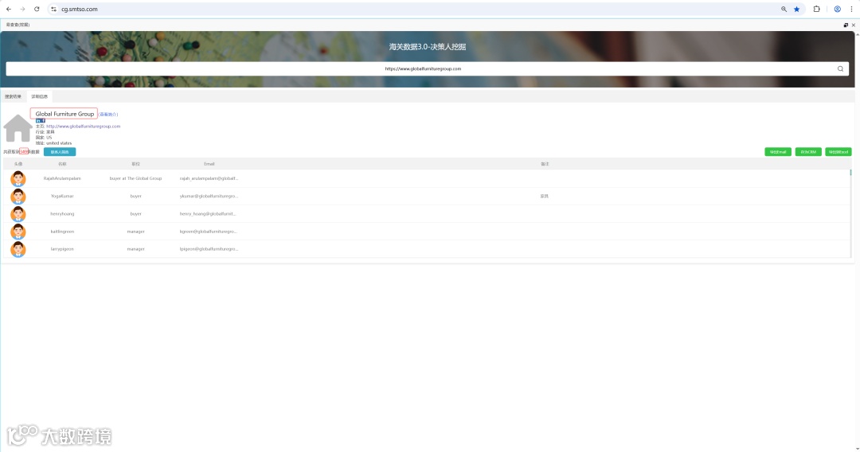Open the browser extensions puzzle icon

click(817, 9)
